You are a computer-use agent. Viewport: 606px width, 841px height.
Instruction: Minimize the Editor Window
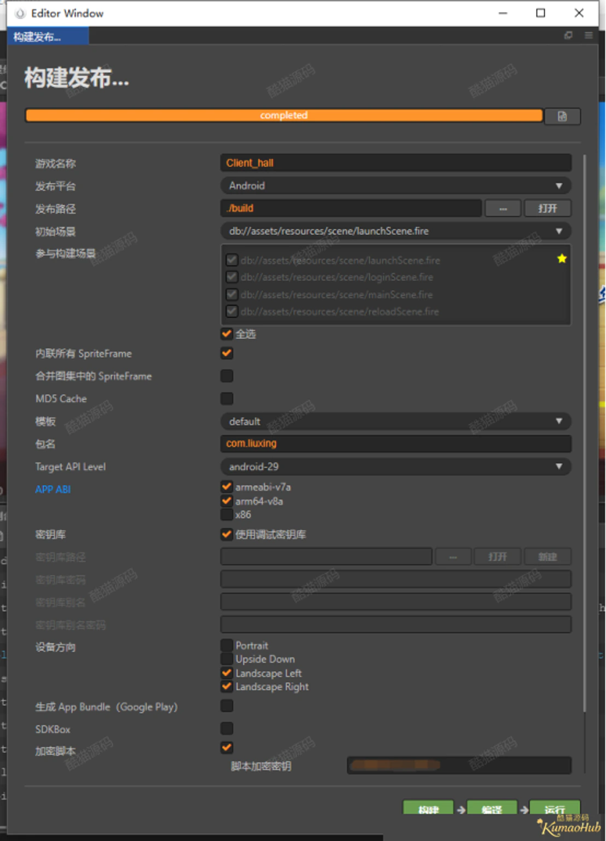[503, 13]
